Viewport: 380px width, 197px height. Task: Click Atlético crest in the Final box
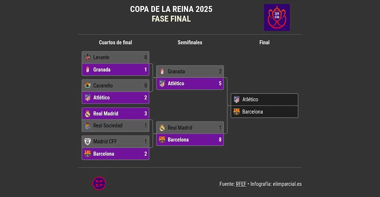[237, 99]
